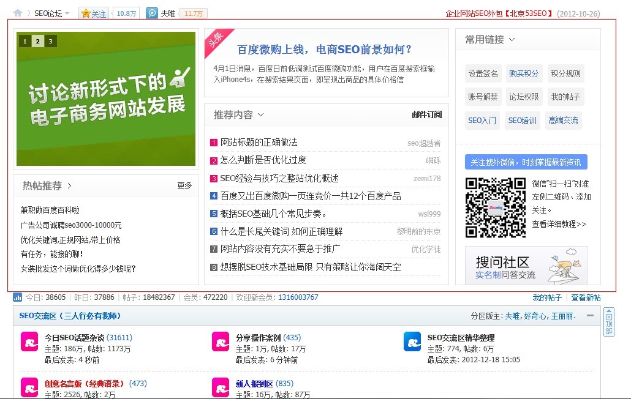
Task: Open headline 百度微购上线，电商SEO前景如何?
Action: (x=324, y=50)
